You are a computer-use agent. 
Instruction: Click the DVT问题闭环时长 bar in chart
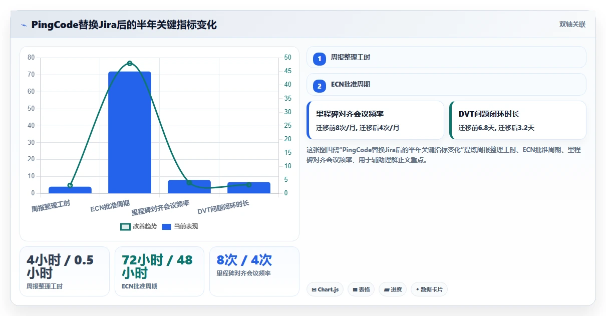(x=249, y=187)
